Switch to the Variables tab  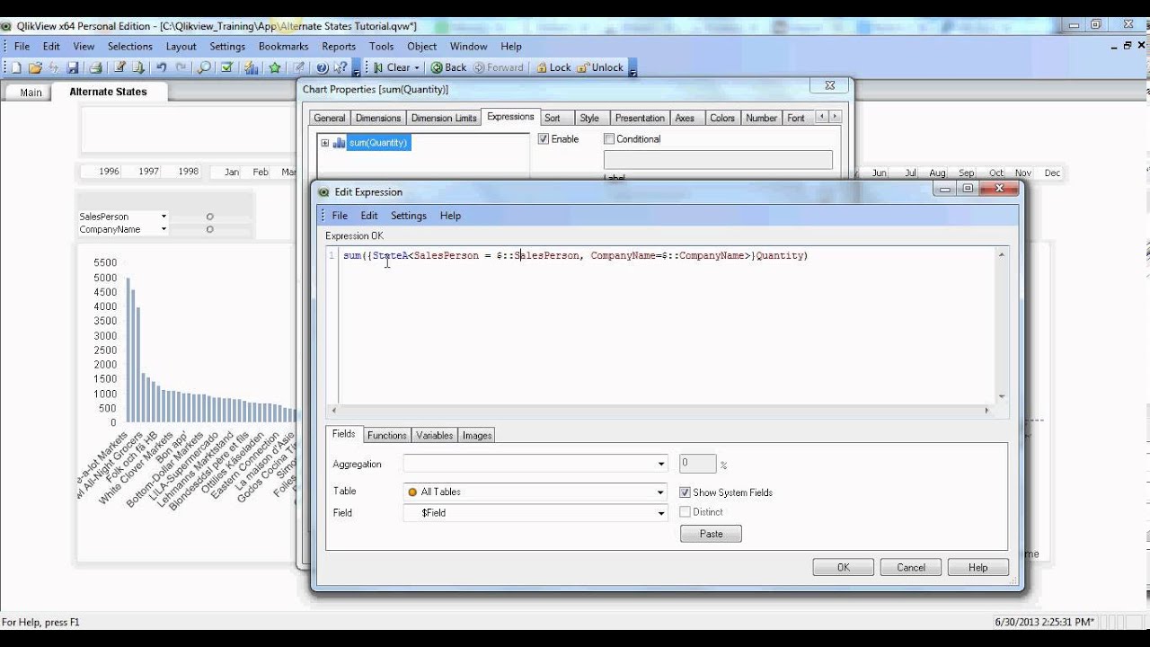(x=435, y=436)
